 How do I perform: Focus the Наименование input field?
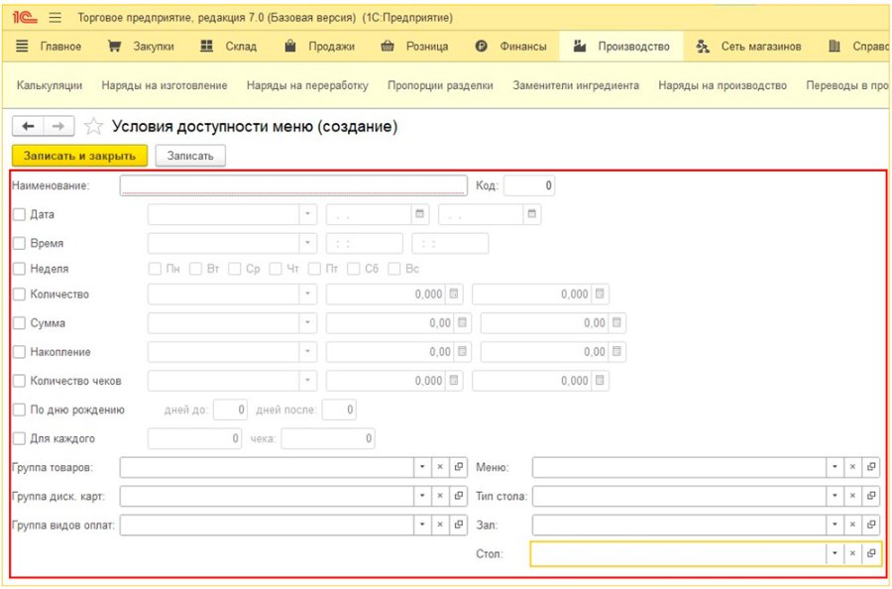point(293,185)
